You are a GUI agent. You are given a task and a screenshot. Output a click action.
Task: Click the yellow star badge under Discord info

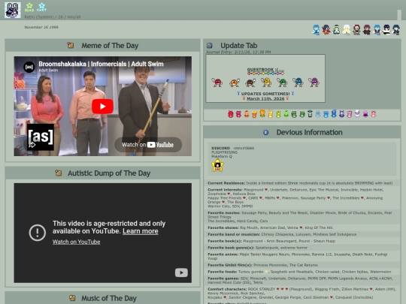point(217,165)
